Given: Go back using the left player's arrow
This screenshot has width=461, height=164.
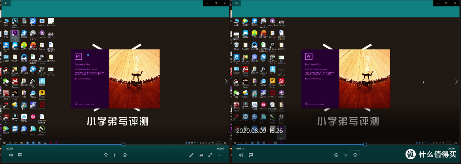Looking at the screenshot, I should [6, 3].
